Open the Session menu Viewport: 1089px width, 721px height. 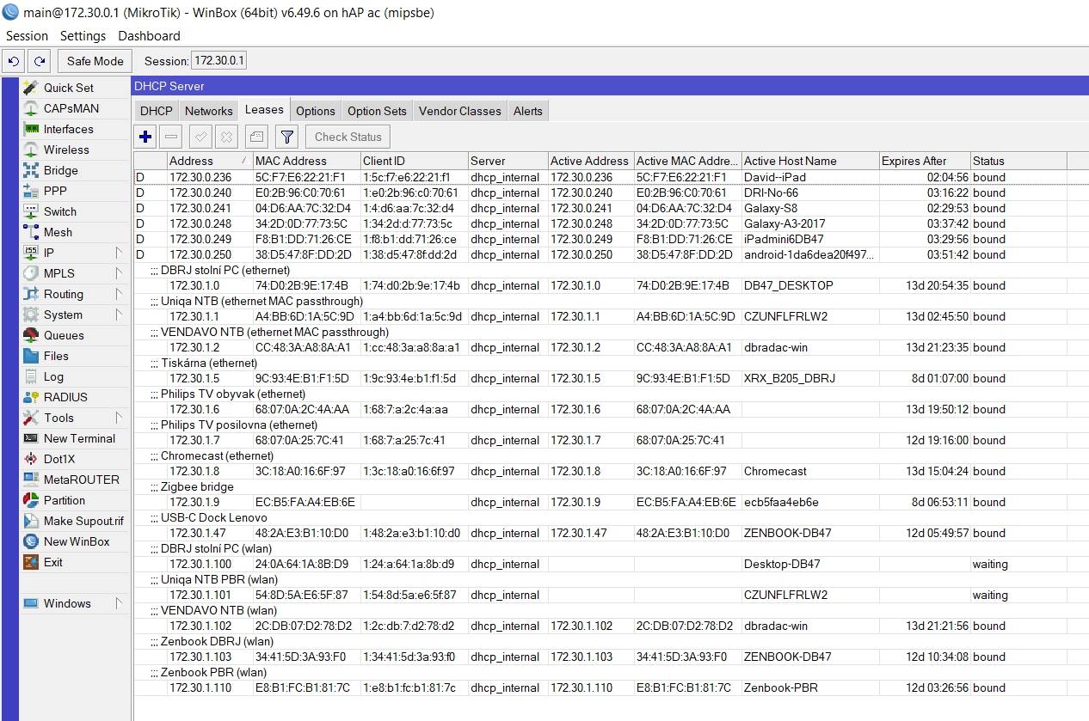(x=28, y=36)
